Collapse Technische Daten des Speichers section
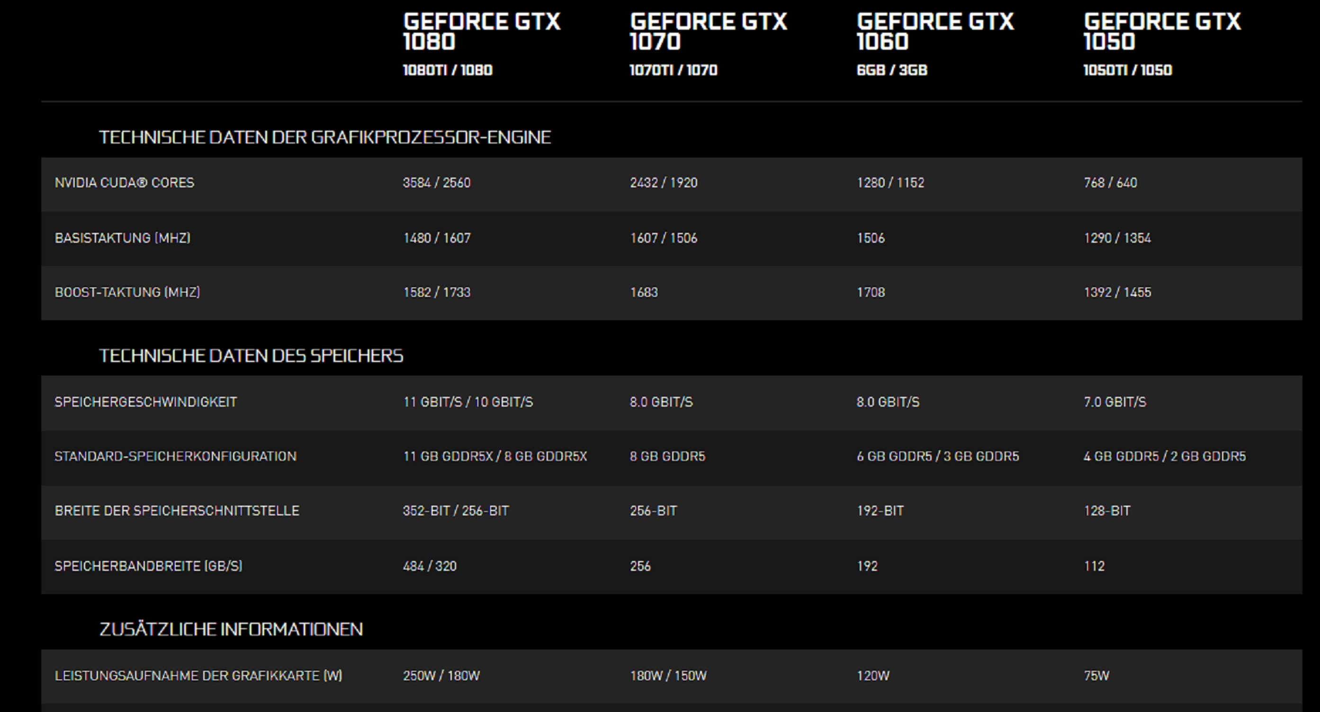The width and height of the screenshot is (1320, 712). point(251,356)
